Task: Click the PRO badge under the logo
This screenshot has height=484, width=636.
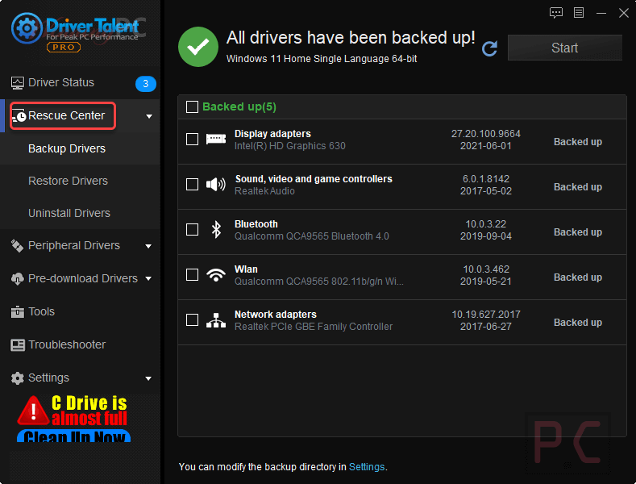Action: (x=64, y=47)
